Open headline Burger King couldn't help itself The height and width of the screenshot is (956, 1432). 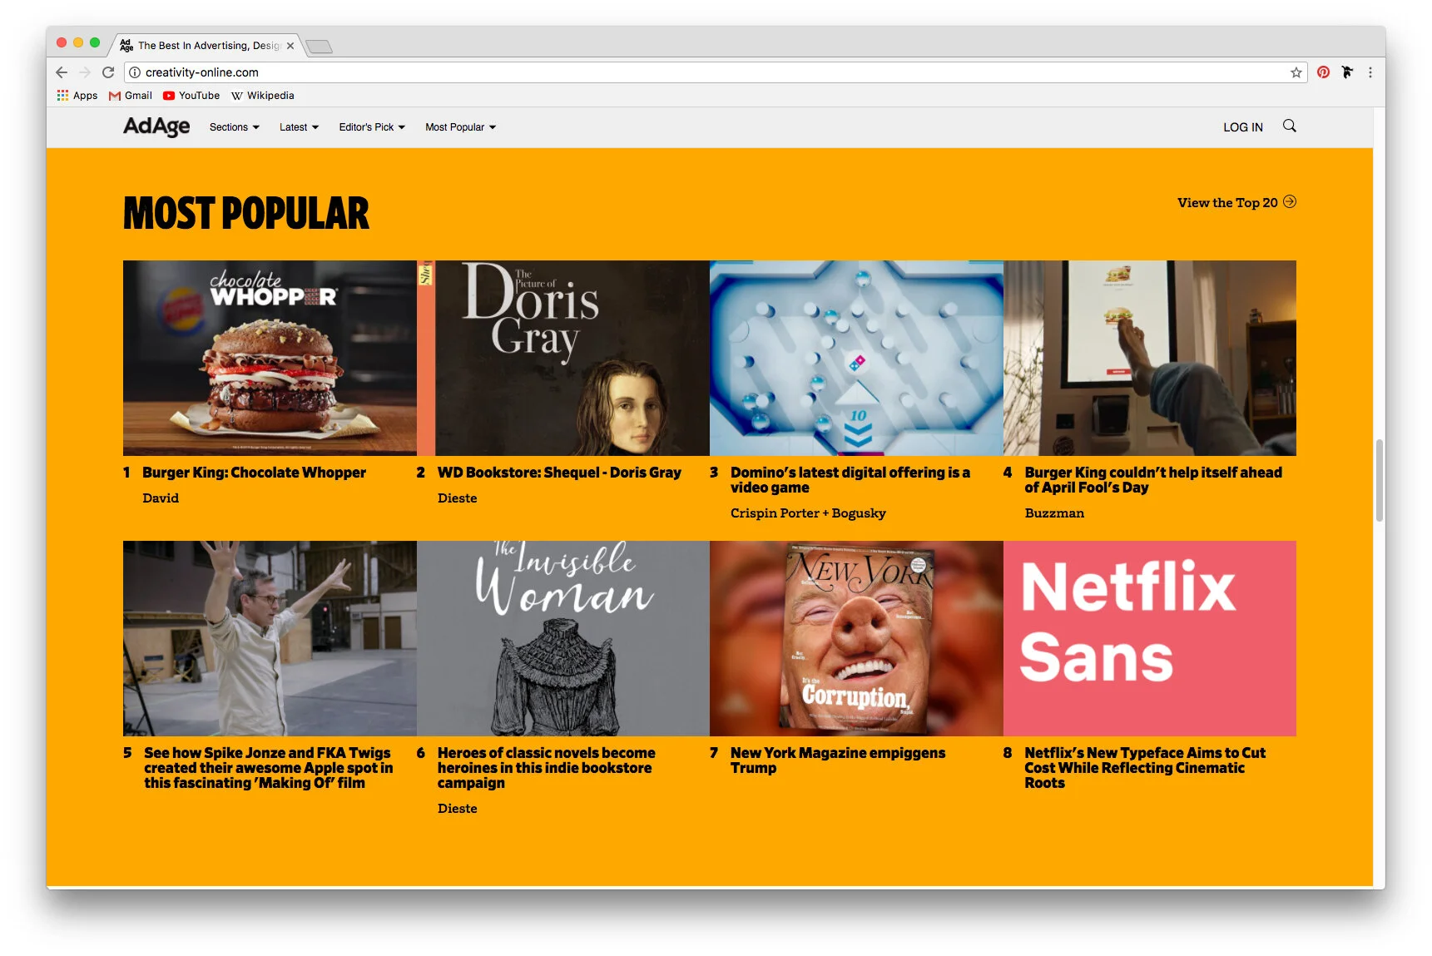pos(1153,480)
